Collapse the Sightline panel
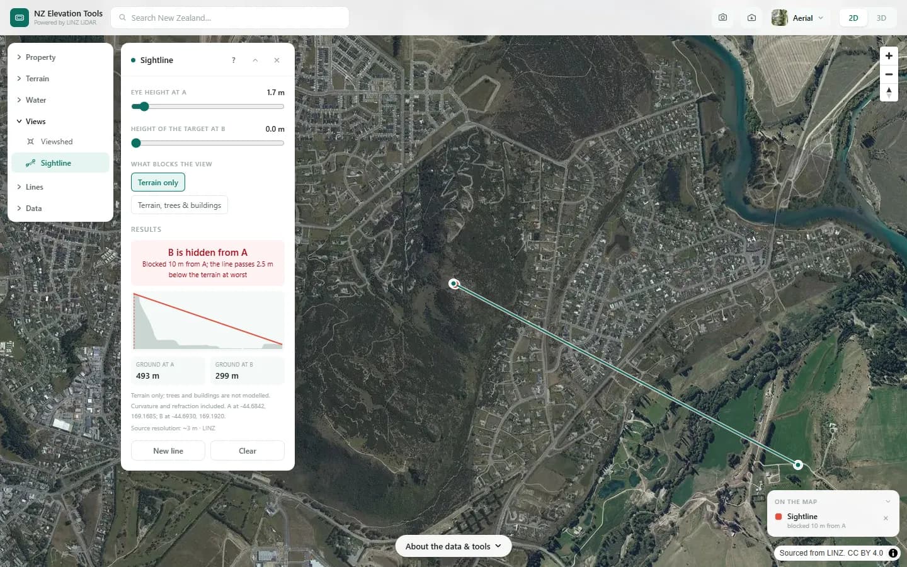Viewport: 907px width, 567px height. [x=255, y=60]
